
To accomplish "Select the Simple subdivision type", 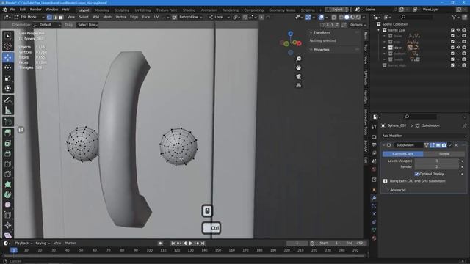I will [444, 154].
